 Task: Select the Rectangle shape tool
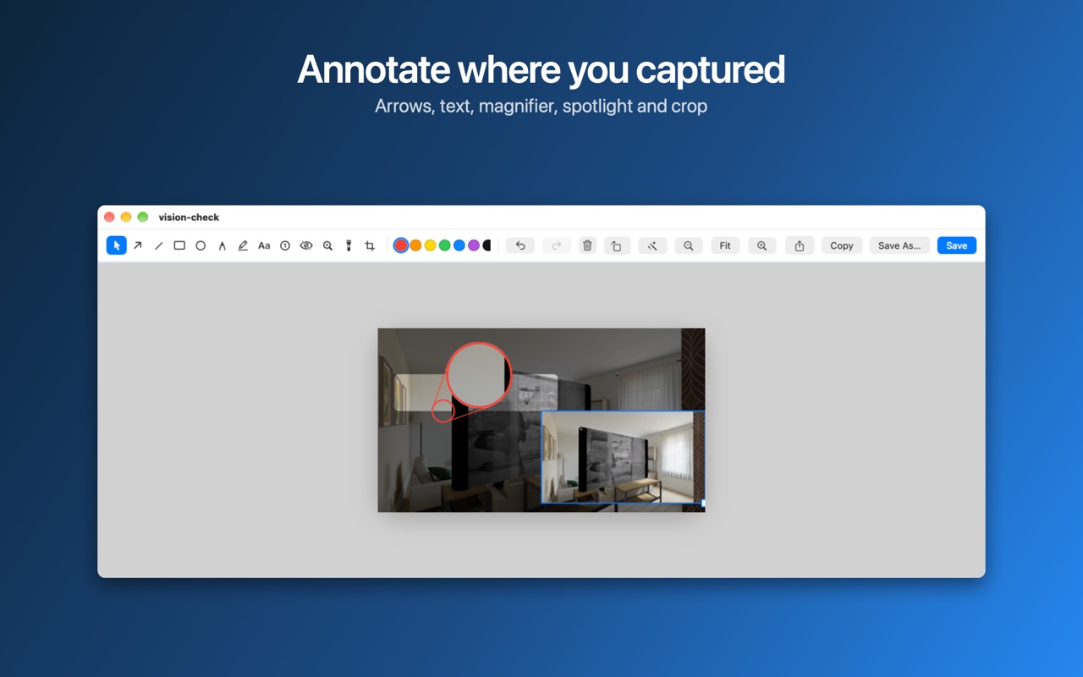179,245
